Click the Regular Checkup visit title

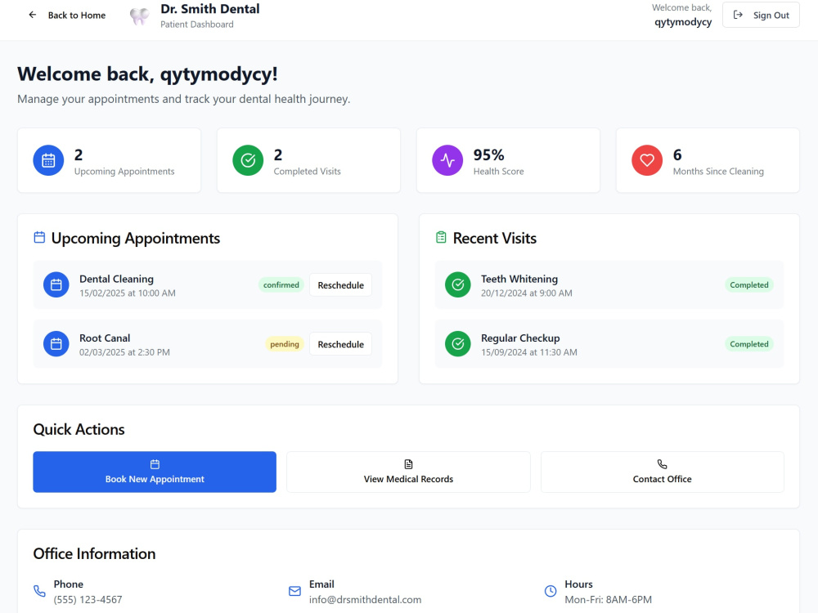pyautogui.click(x=520, y=338)
